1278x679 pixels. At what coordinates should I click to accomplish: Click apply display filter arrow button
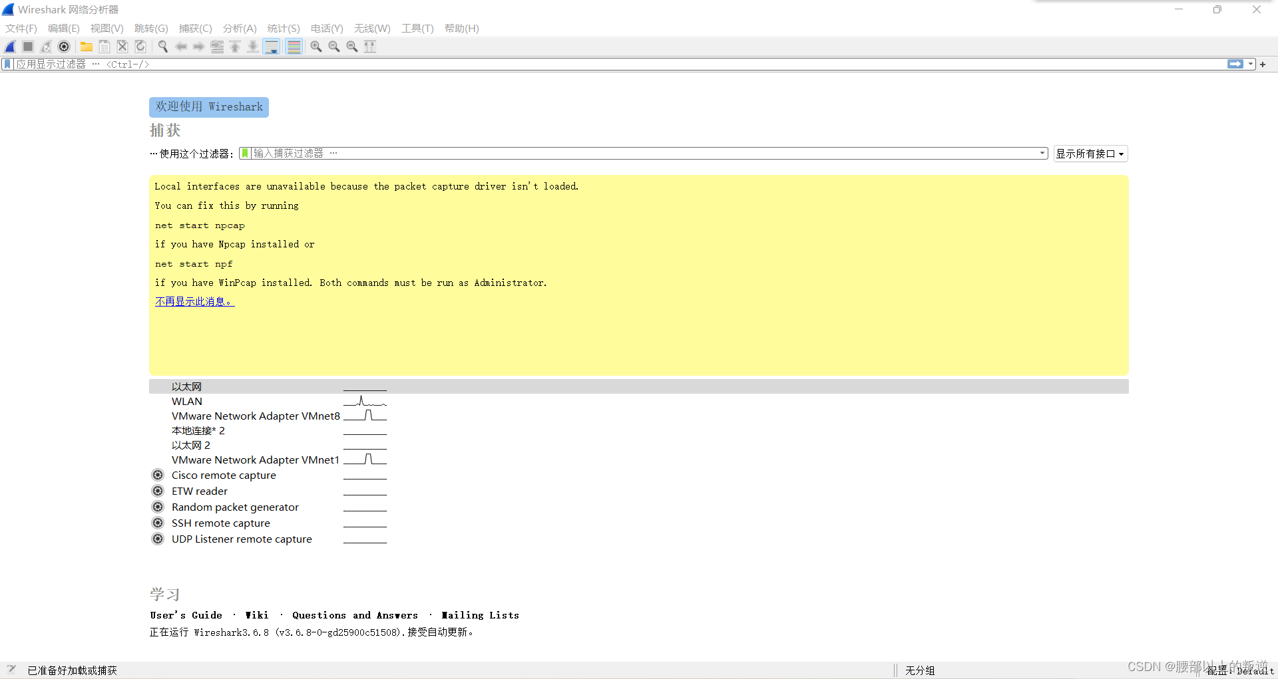[x=1235, y=64]
